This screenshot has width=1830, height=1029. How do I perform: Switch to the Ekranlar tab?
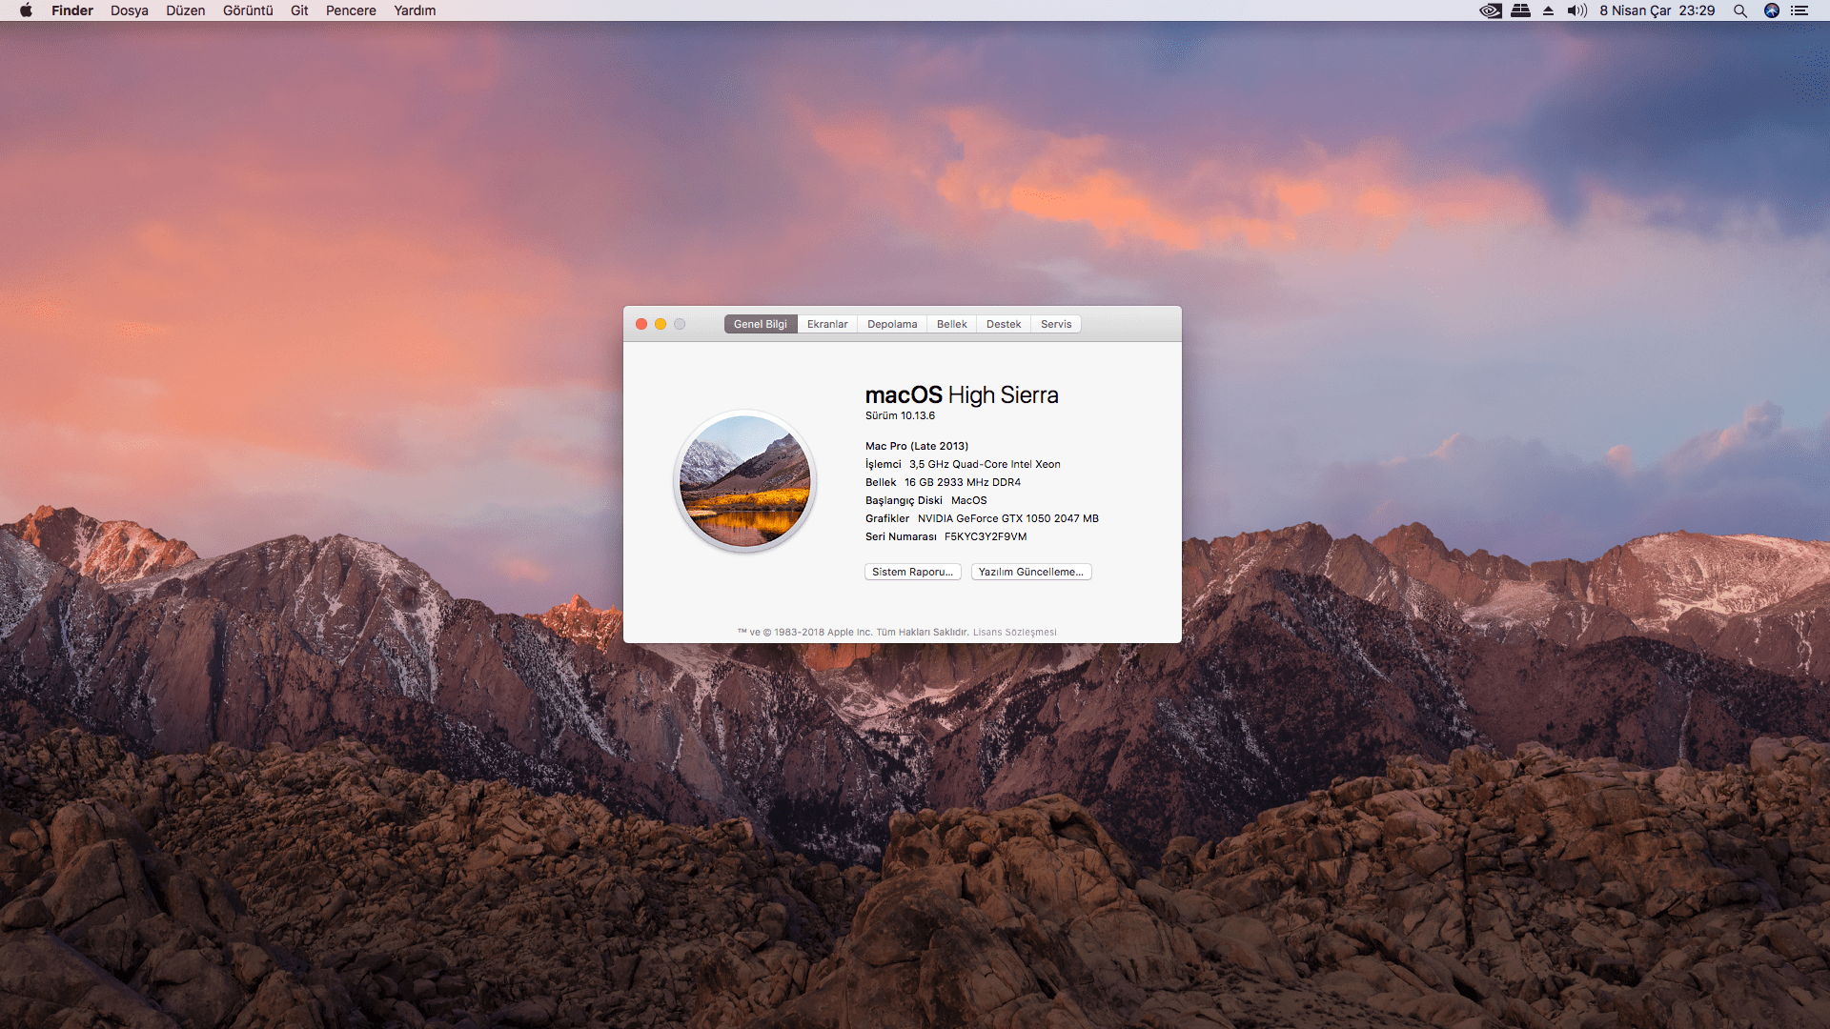[x=827, y=324]
